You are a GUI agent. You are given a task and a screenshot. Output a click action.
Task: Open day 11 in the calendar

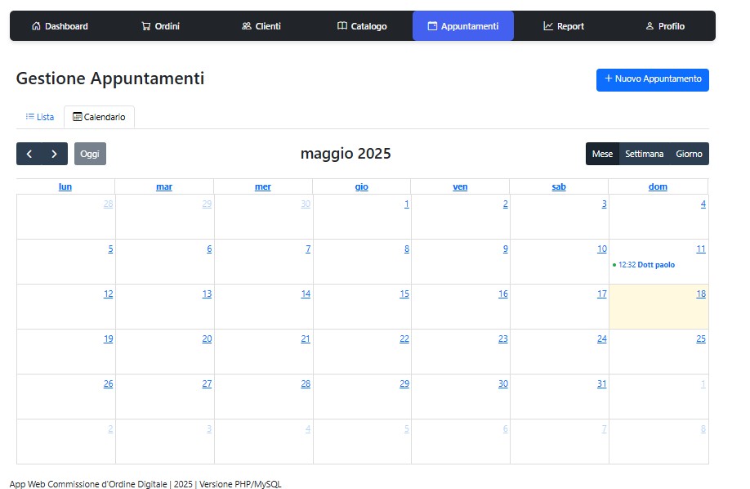[700, 249]
